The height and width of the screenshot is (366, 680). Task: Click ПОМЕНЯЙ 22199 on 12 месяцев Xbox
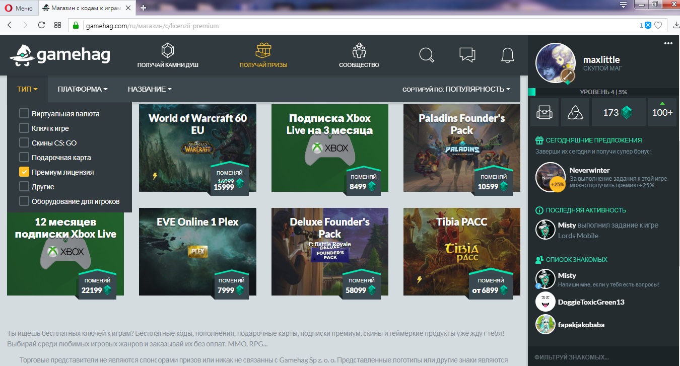pos(97,285)
